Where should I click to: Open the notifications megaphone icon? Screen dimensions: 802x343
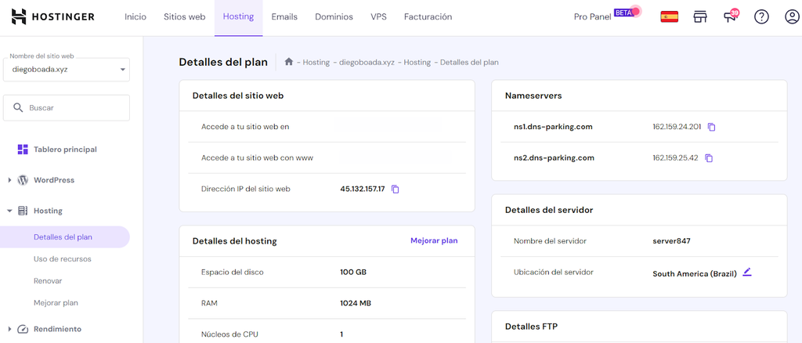tap(731, 17)
